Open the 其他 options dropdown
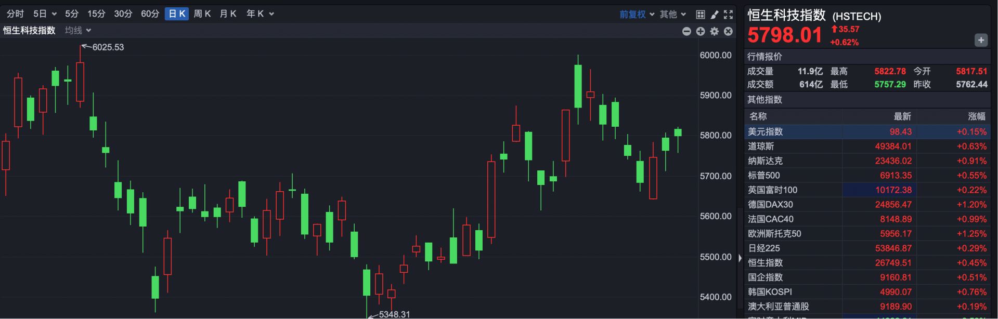The height and width of the screenshot is (319, 998). [672, 15]
